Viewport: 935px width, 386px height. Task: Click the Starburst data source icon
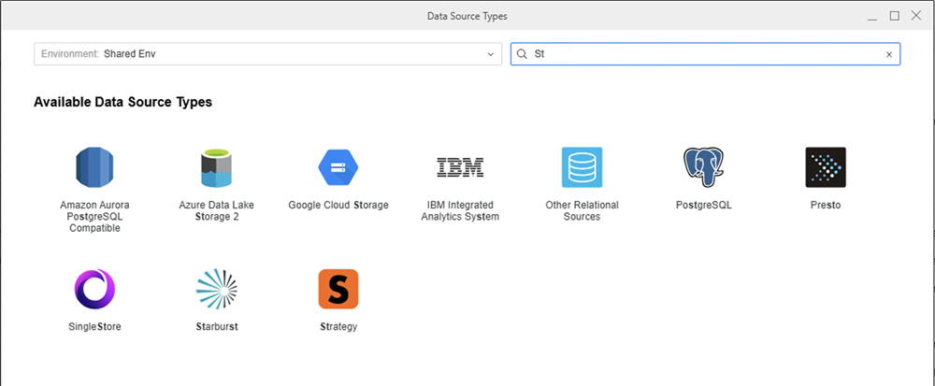pyautogui.click(x=216, y=290)
